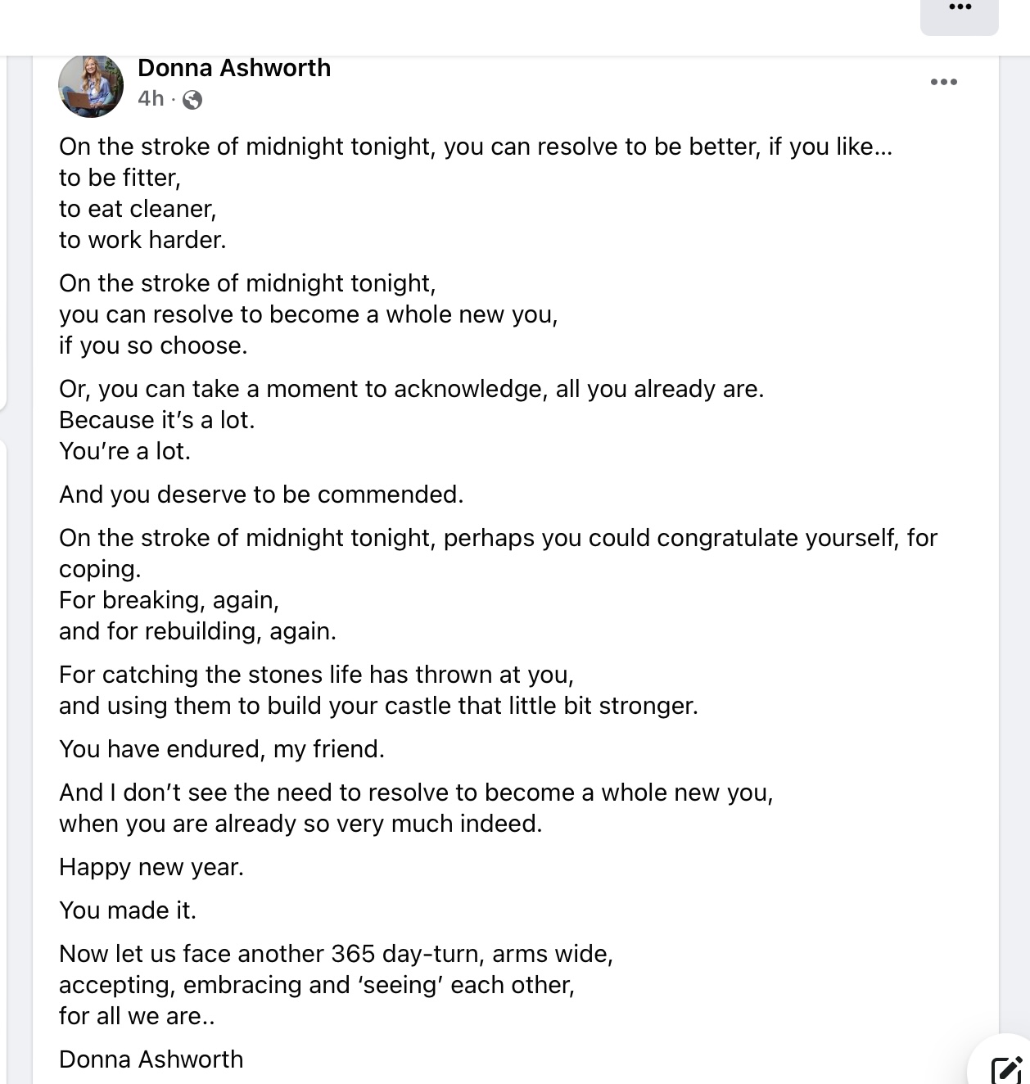This screenshot has width=1030, height=1084.
Task: Tap the compose pencil icon
Action: tap(1006, 1069)
